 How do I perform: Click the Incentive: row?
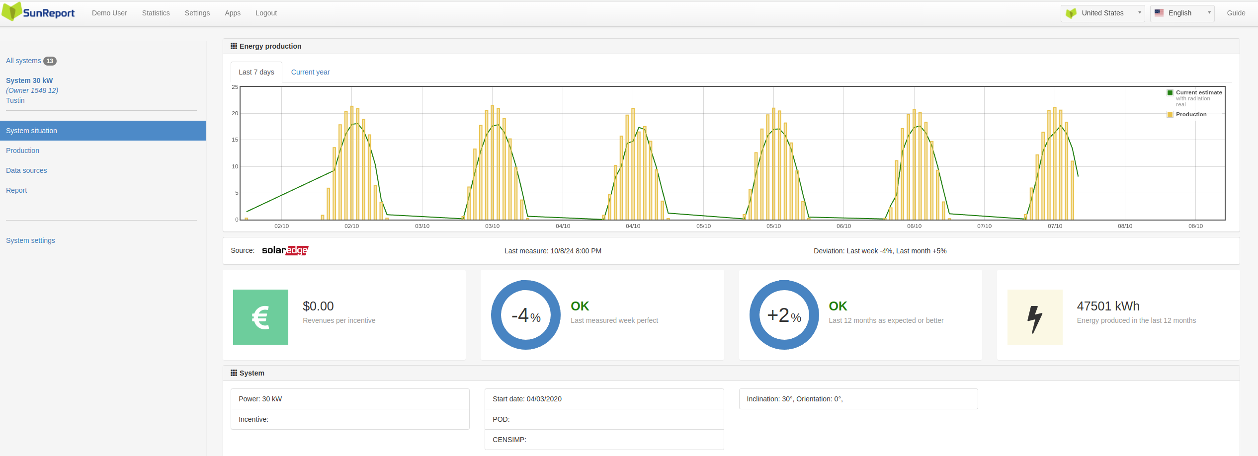coord(350,419)
